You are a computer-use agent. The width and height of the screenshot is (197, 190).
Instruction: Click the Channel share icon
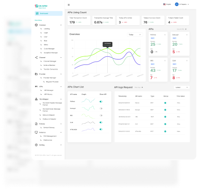[x=36, y=57]
